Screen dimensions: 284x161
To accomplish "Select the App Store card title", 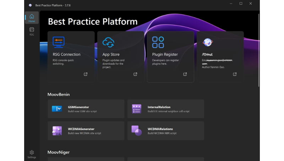I will [111, 54].
